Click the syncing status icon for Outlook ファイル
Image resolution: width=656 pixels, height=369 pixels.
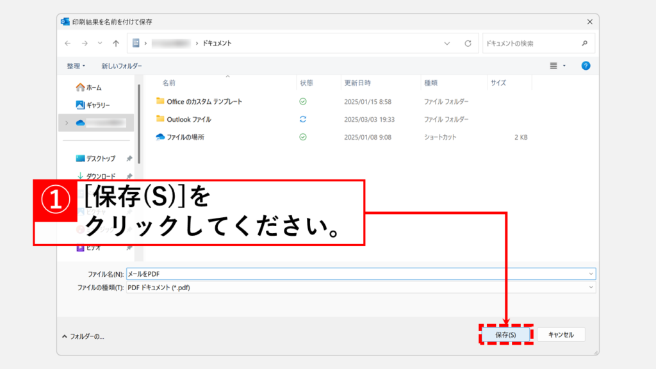(303, 120)
